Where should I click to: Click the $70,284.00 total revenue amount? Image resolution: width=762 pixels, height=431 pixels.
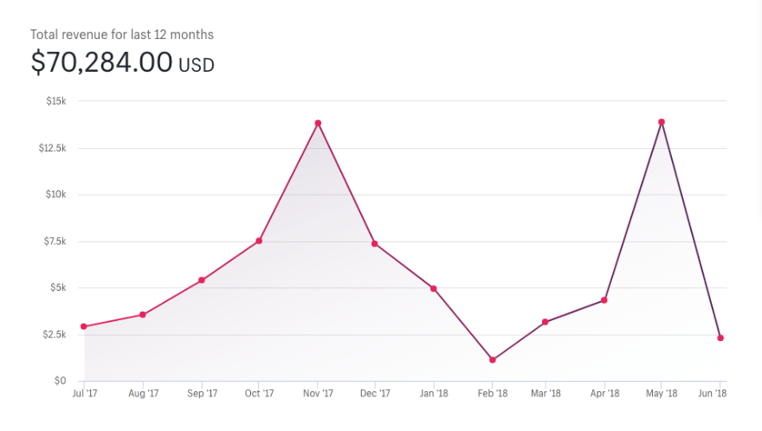[101, 62]
